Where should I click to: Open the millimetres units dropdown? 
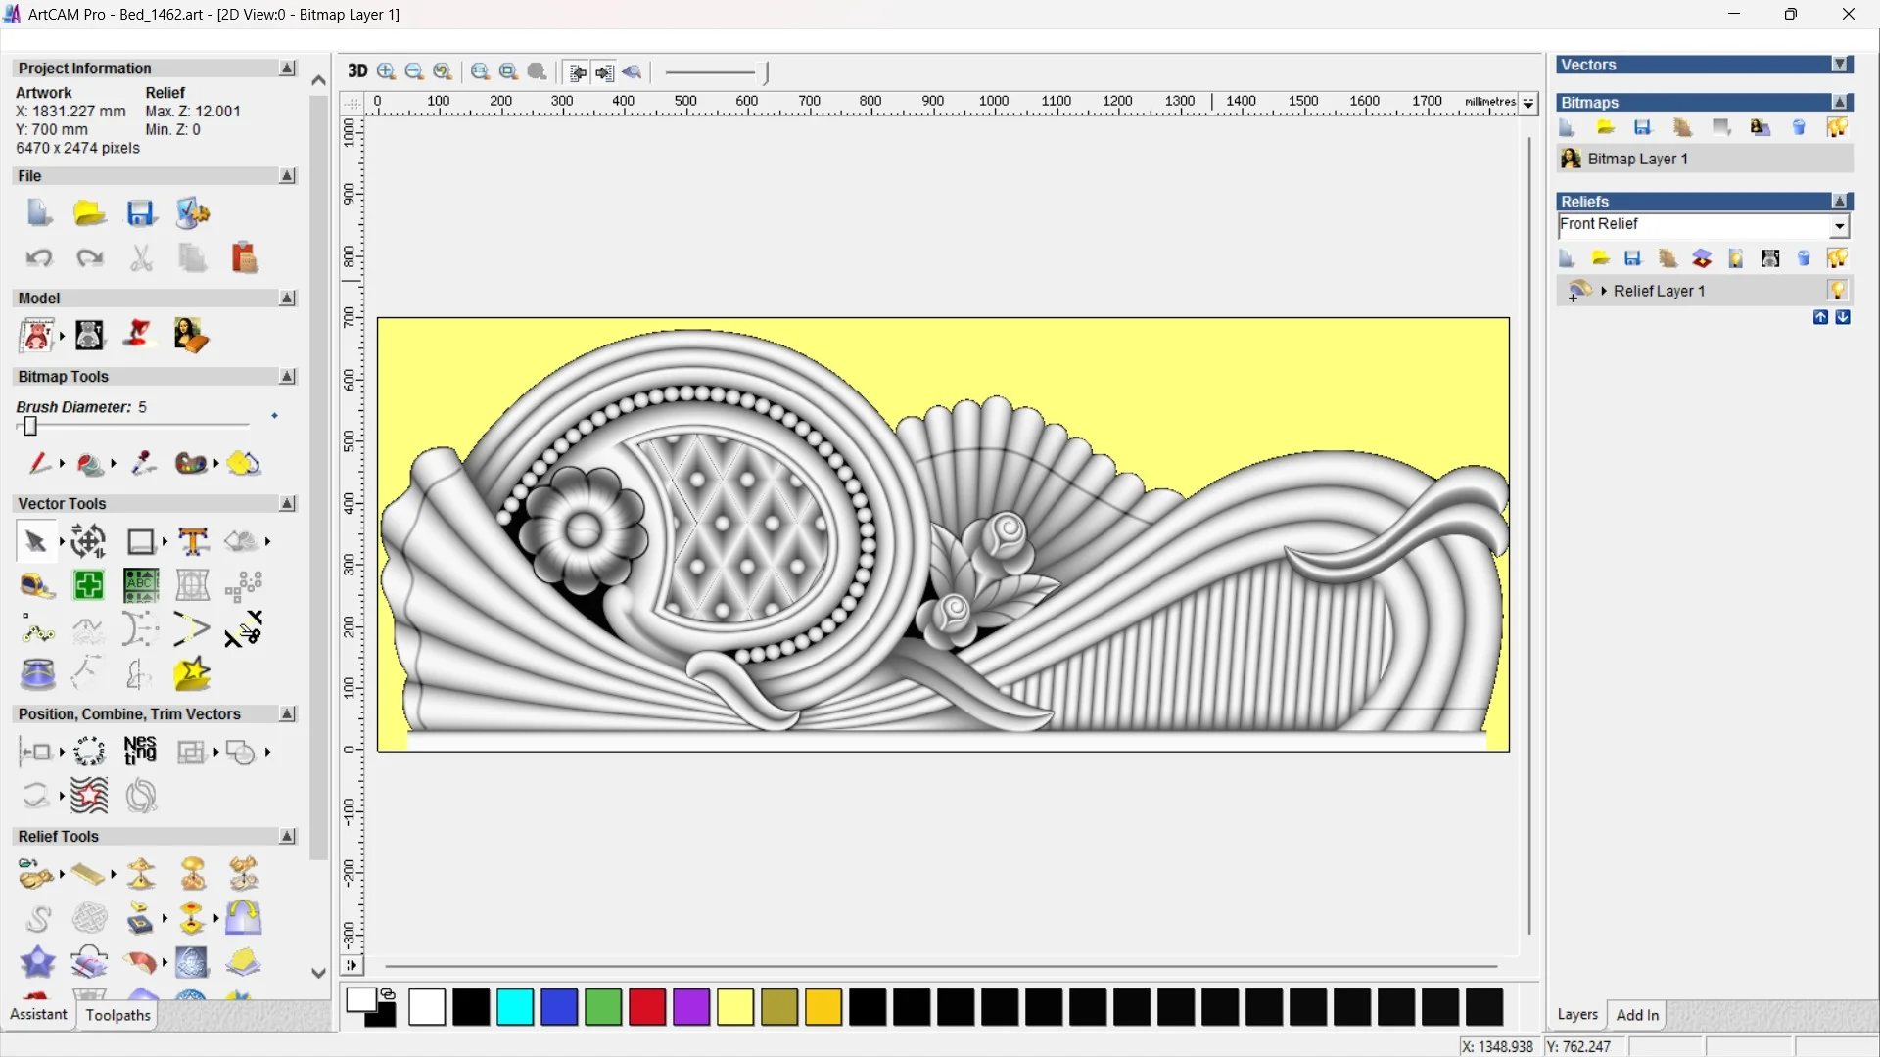click(1528, 103)
